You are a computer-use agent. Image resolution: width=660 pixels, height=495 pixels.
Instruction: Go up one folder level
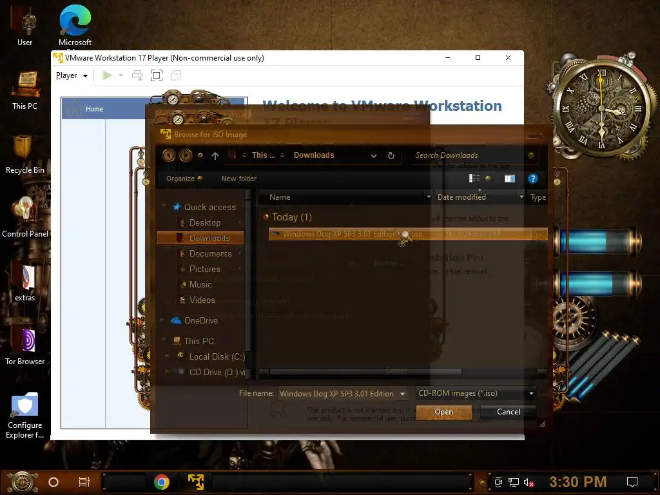(x=215, y=156)
